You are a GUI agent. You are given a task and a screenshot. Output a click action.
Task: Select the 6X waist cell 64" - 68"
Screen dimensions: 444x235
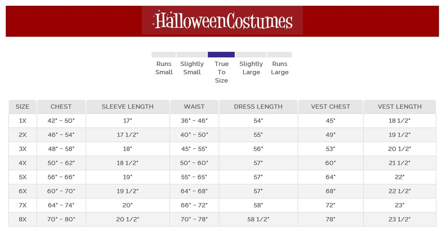click(194, 191)
